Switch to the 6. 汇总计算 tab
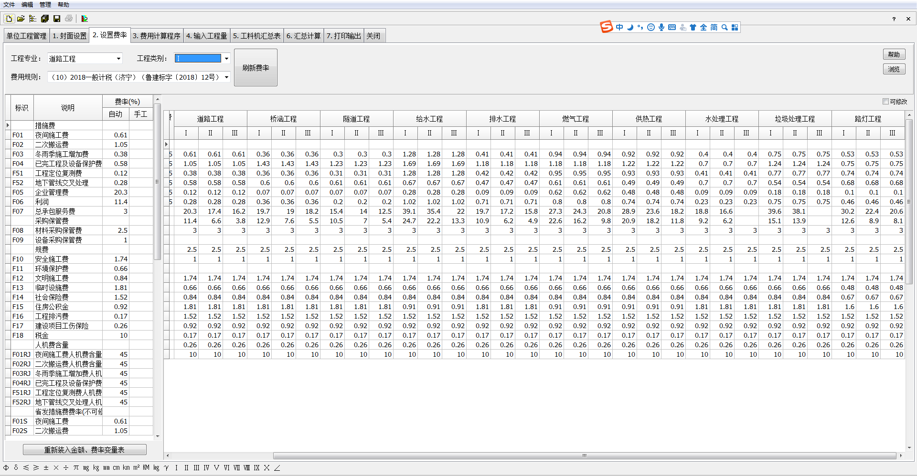 304,36
